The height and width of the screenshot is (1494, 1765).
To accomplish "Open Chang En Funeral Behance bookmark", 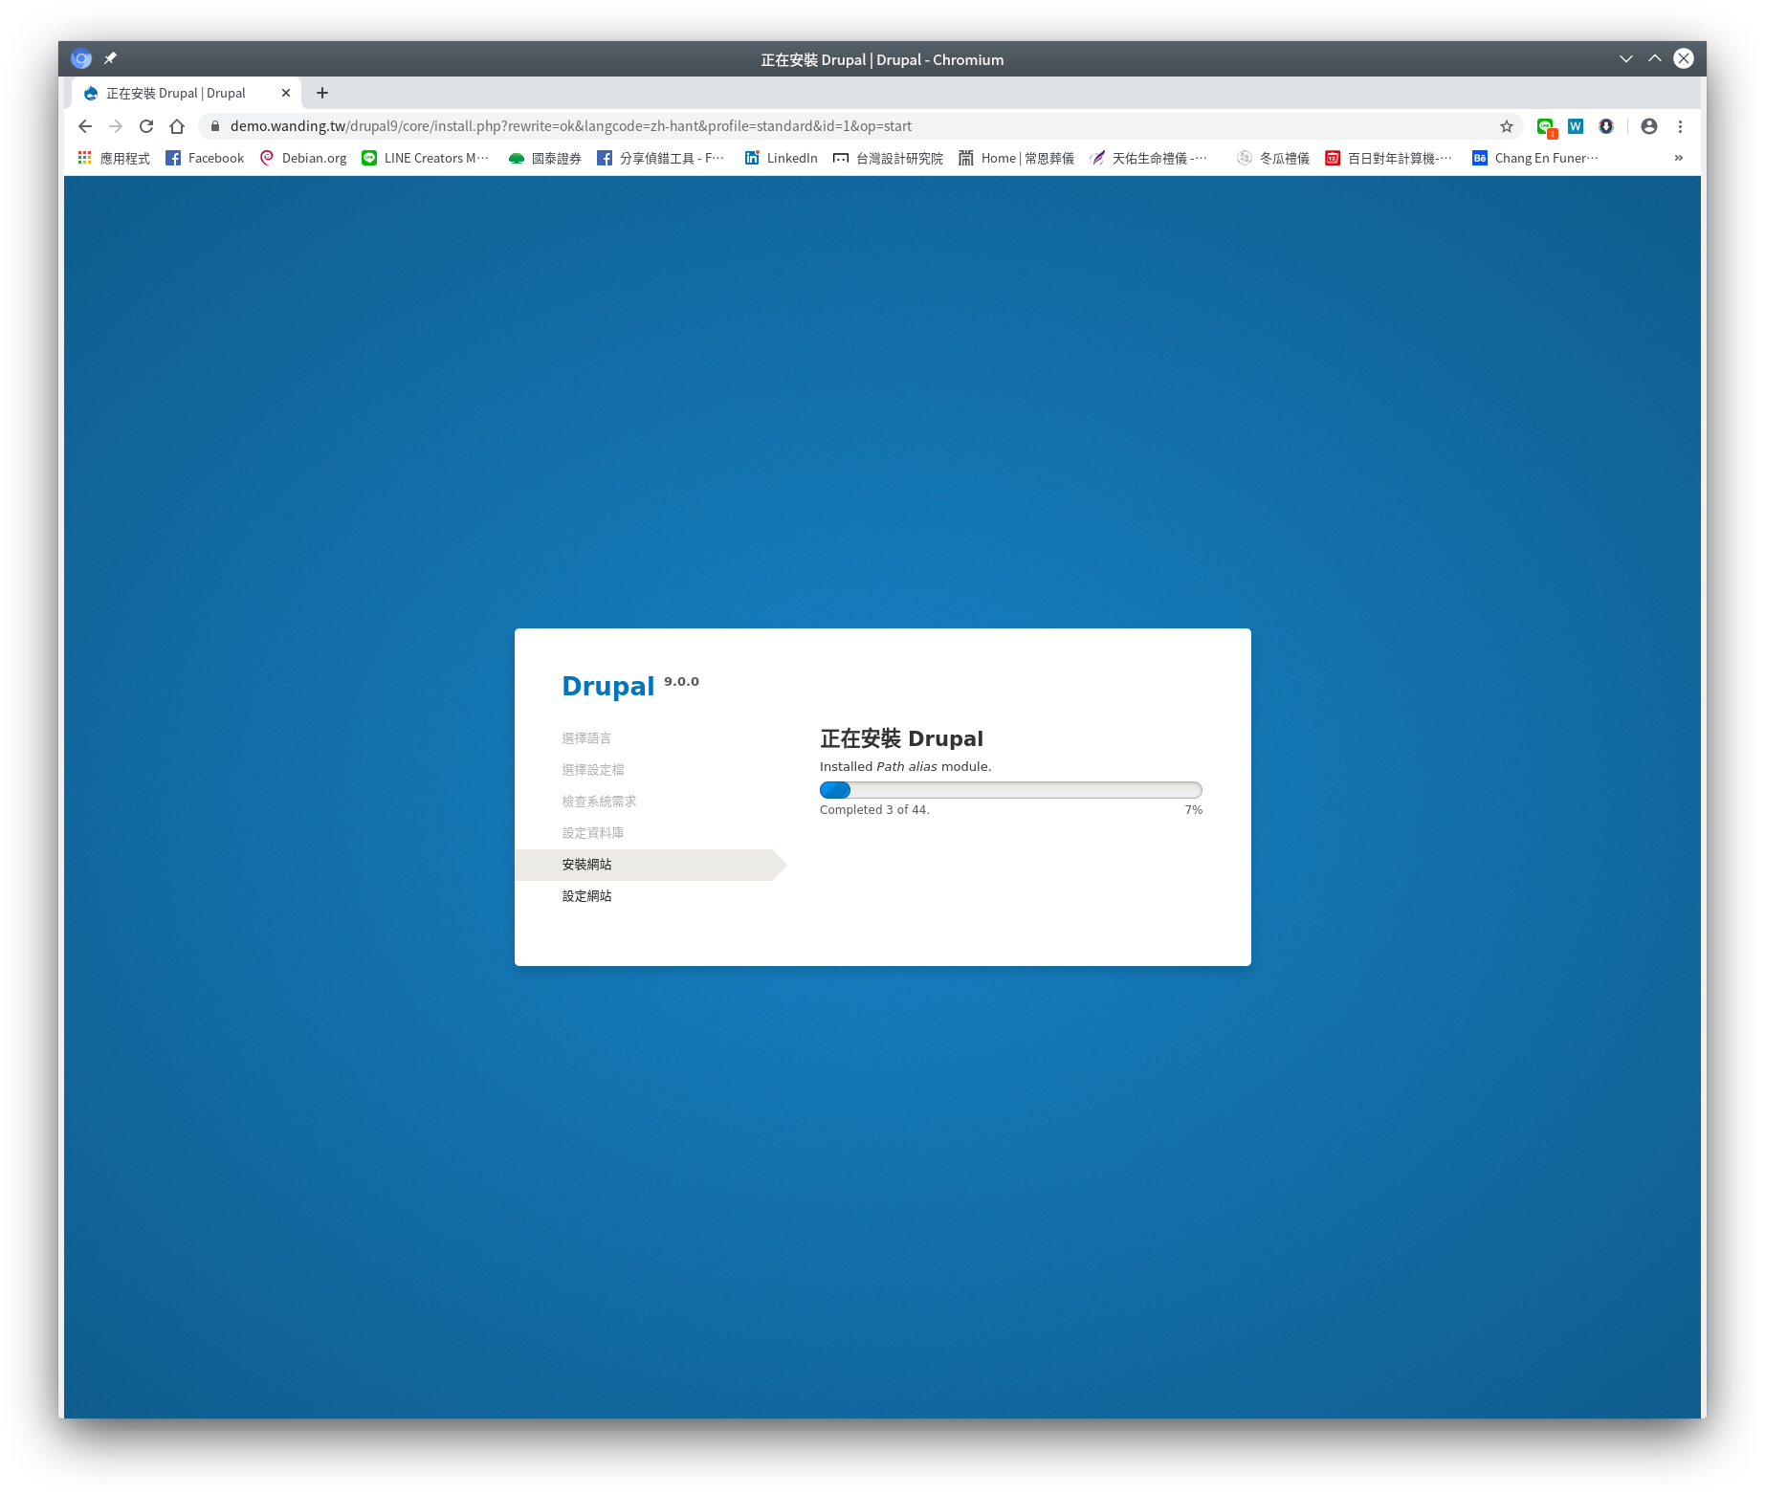I will [x=1535, y=158].
